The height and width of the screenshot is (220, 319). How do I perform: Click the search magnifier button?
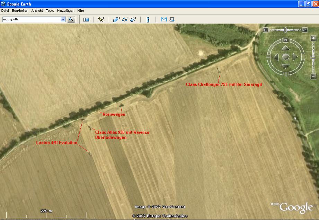click(71, 20)
